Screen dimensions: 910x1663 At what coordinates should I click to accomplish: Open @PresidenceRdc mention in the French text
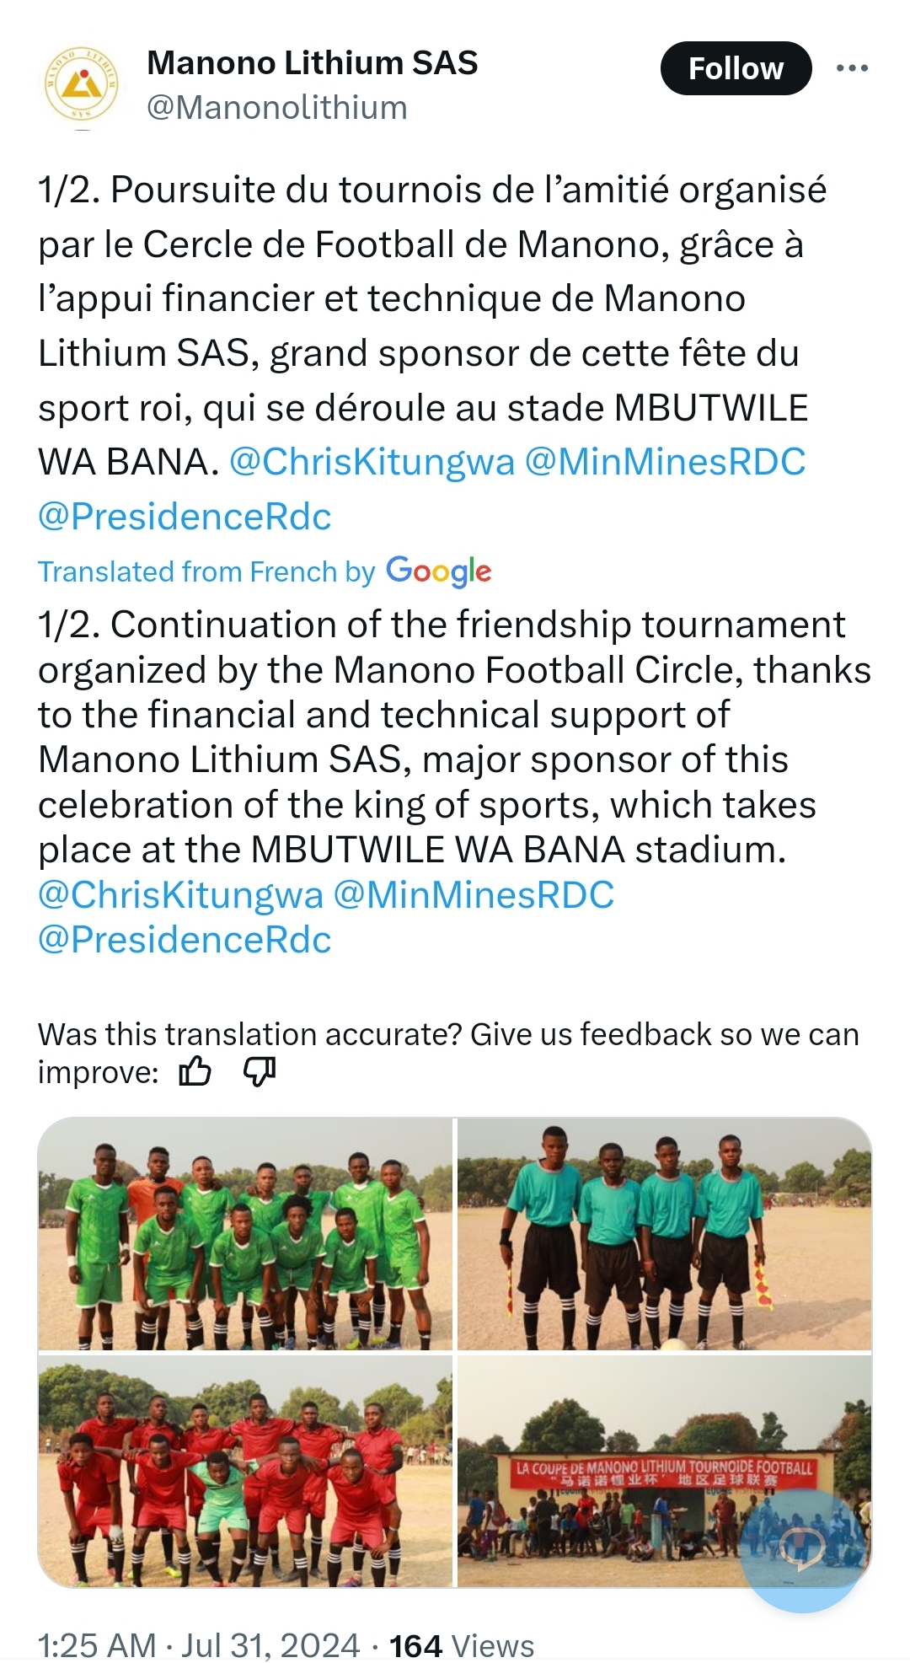[x=185, y=516]
